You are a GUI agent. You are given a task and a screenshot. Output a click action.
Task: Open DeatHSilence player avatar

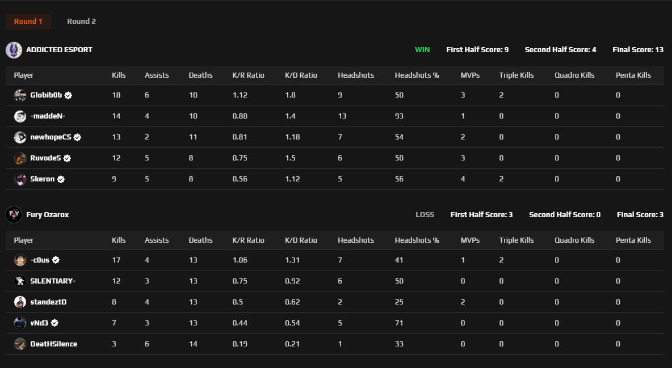[20, 344]
